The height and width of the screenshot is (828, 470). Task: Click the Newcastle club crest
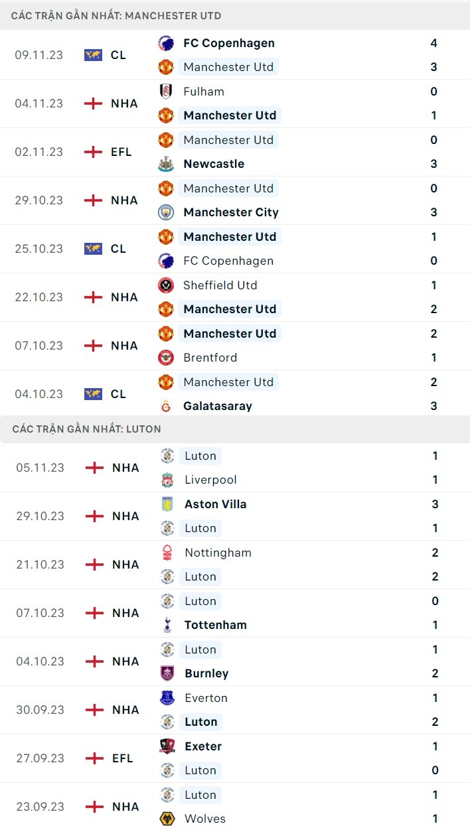[166, 164]
